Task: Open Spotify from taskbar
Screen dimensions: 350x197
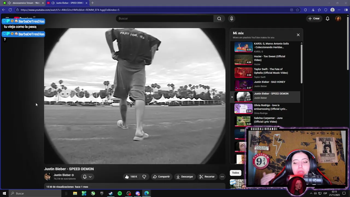Action: click(x=120, y=193)
